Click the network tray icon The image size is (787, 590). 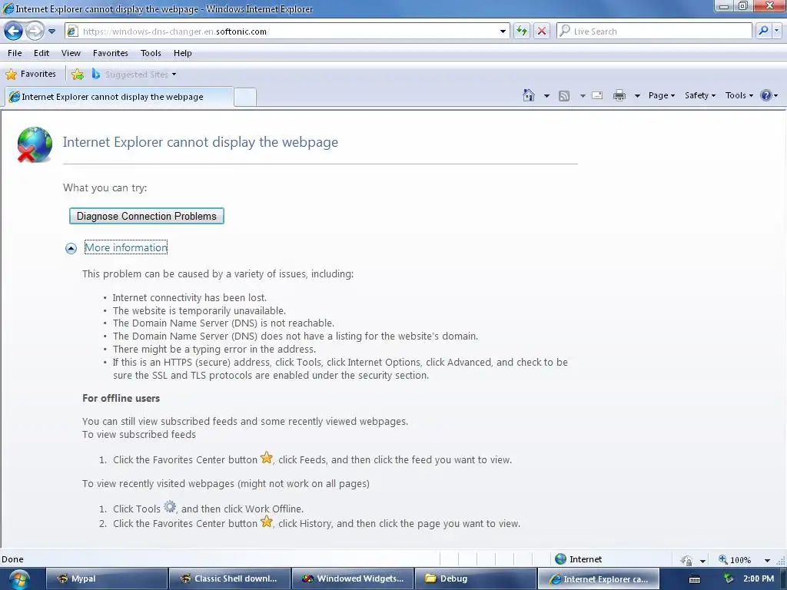[x=729, y=579]
